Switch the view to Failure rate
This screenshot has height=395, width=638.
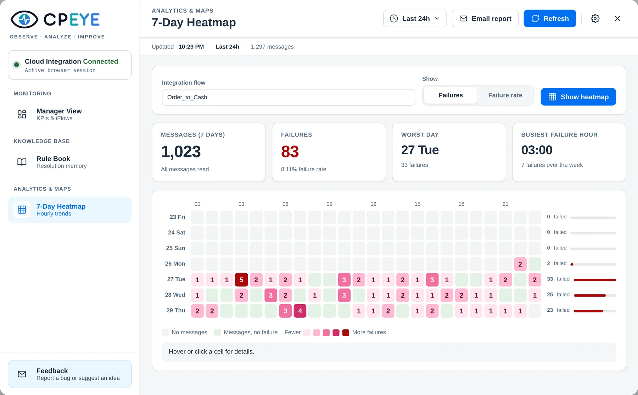[x=505, y=95]
